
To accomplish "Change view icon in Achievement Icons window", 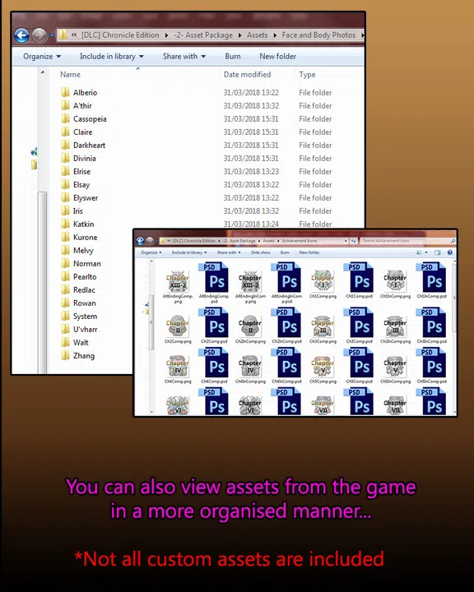I will (x=419, y=252).
